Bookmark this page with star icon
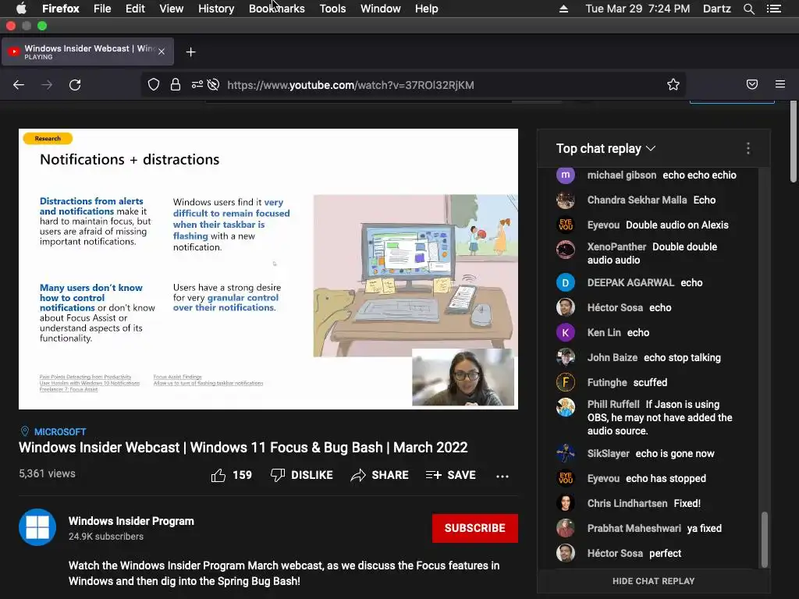This screenshot has width=799, height=599. point(673,84)
